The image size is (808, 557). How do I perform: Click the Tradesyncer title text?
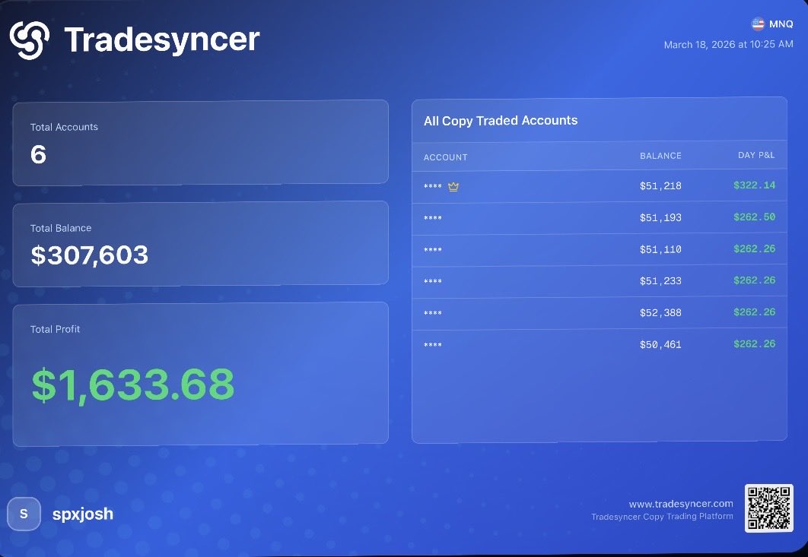click(162, 40)
